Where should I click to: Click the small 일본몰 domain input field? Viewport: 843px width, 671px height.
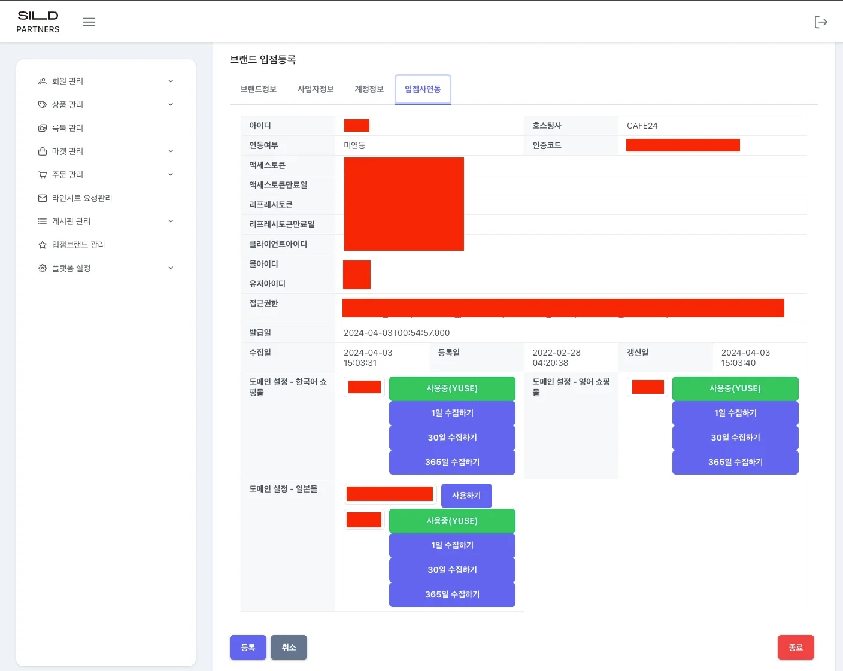pos(365,520)
